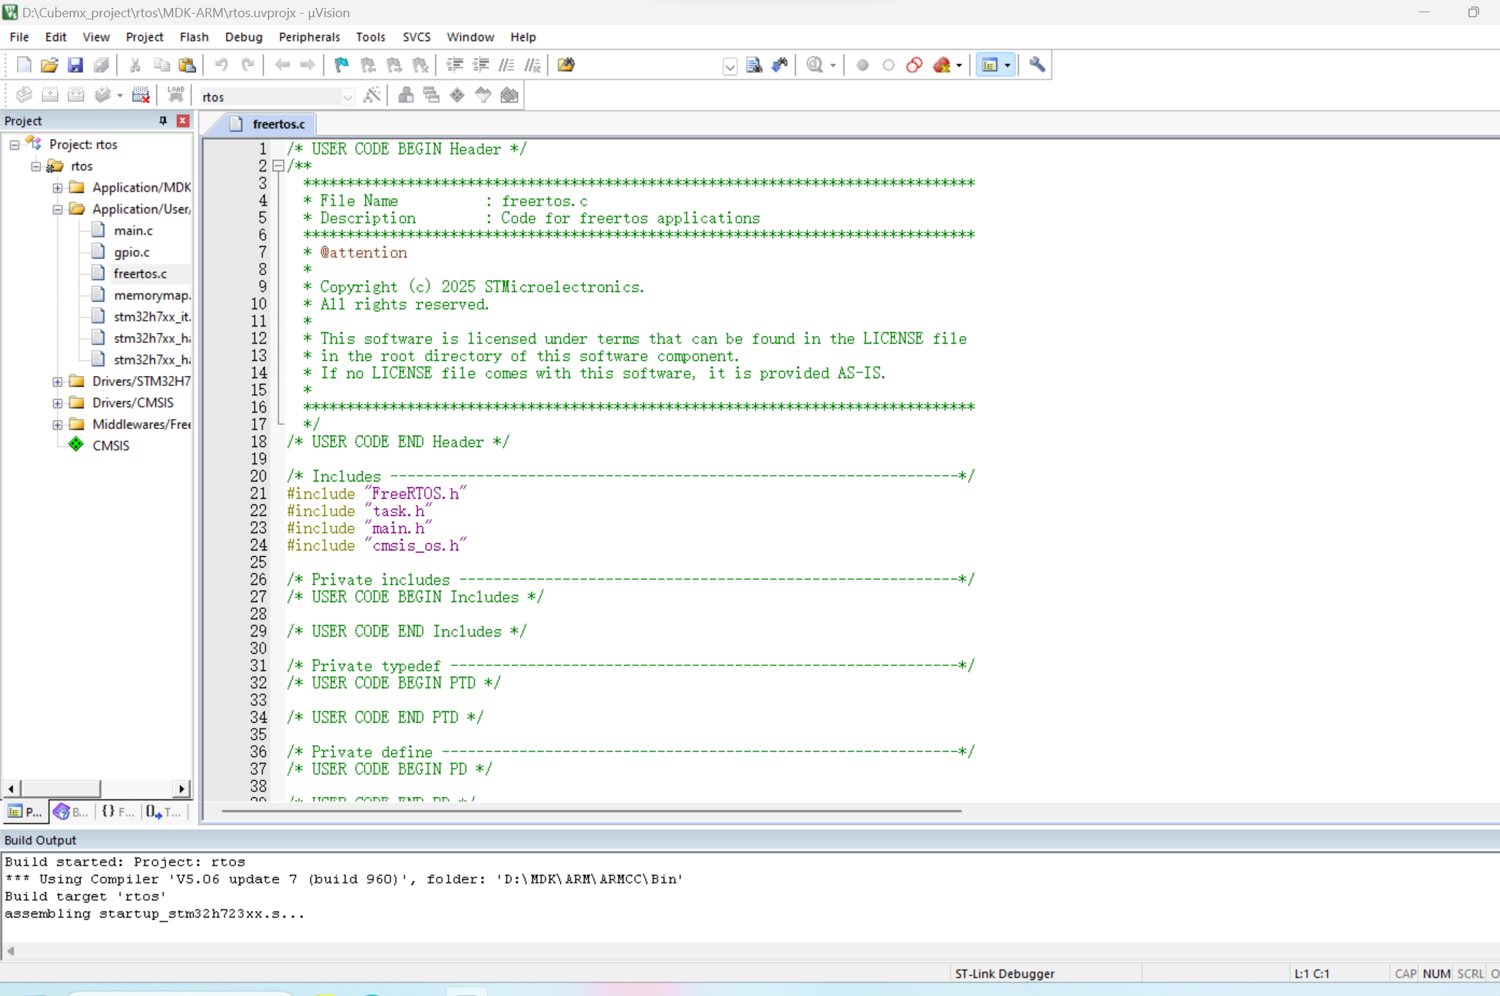Close the Project panel
The height and width of the screenshot is (996, 1500).
click(x=183, y=121)
